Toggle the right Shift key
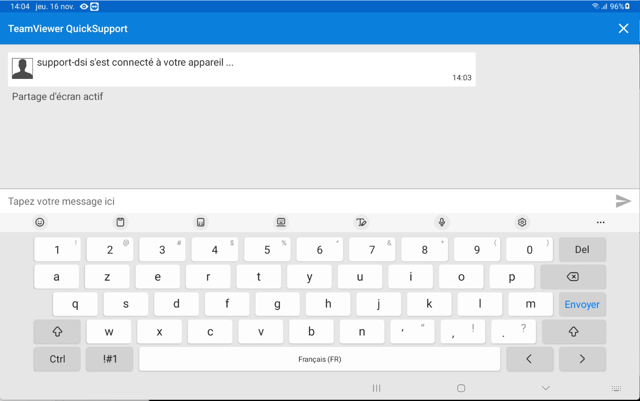The width and height of the screenshot is (640, 401). (573, 332)
